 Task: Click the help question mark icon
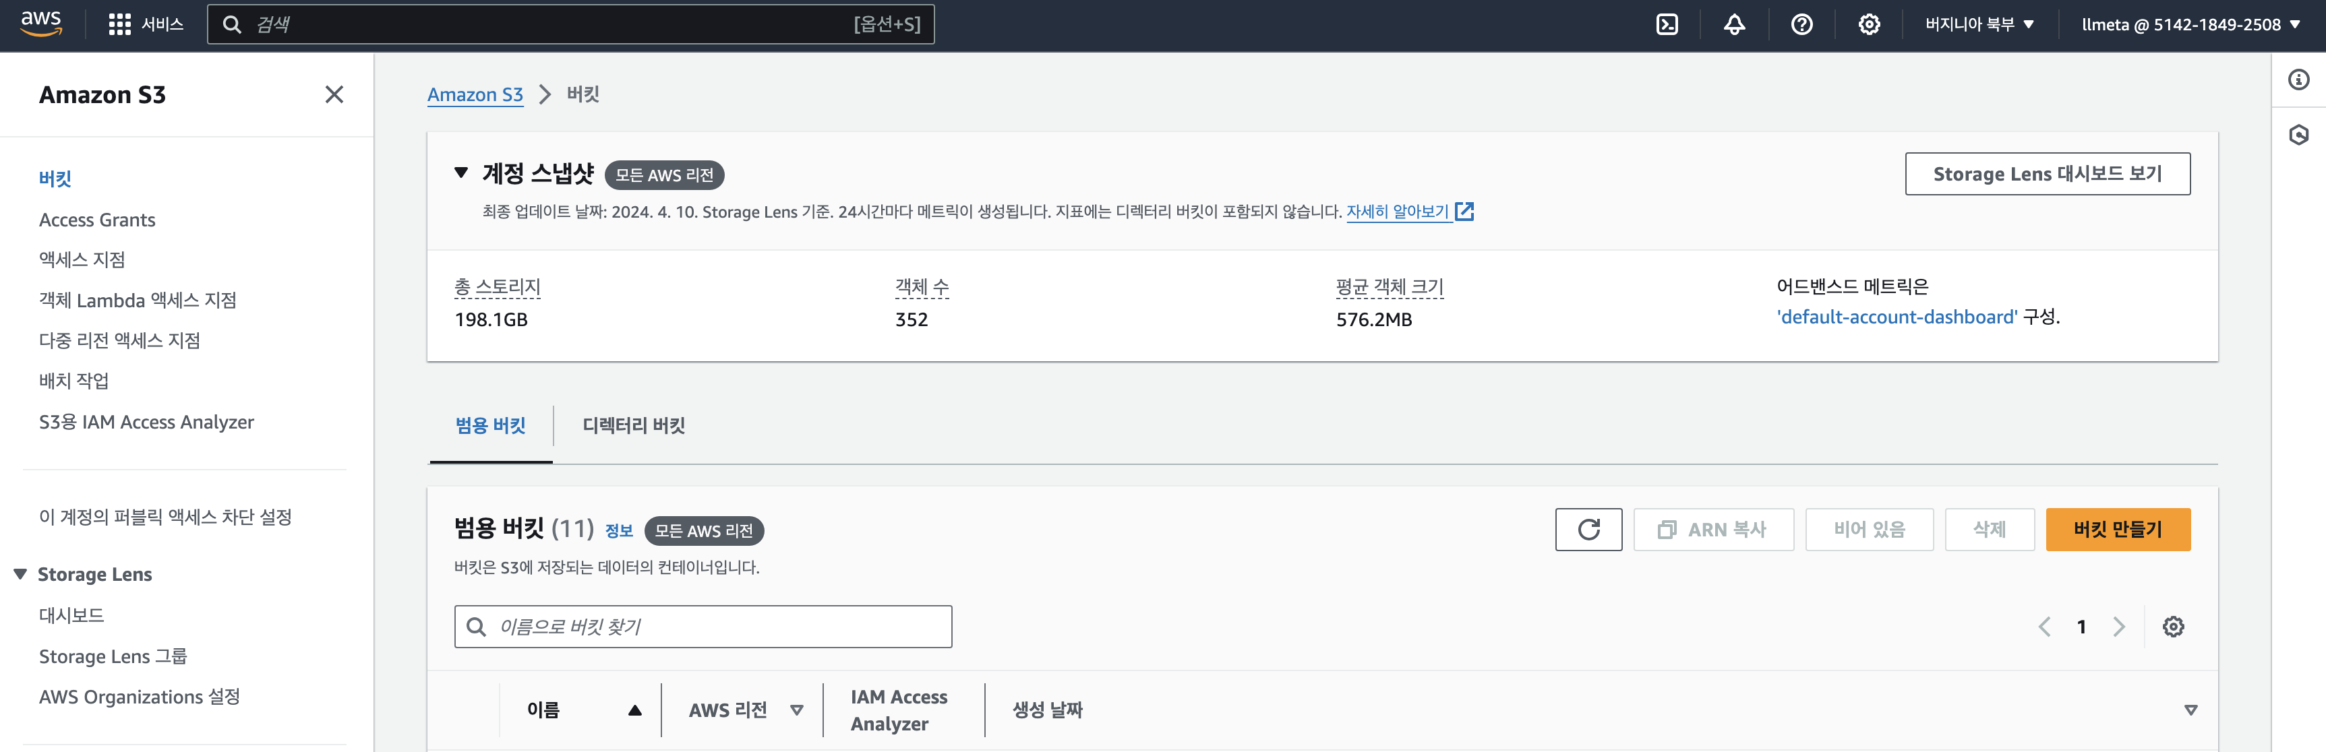click(x=1801, y=24)
